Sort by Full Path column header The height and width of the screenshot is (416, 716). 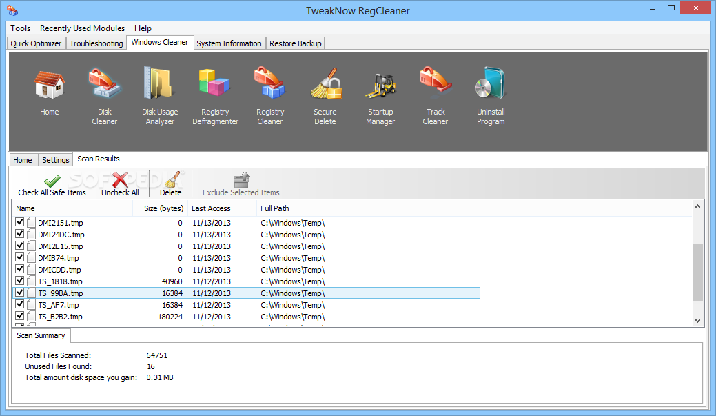[369, 208]
